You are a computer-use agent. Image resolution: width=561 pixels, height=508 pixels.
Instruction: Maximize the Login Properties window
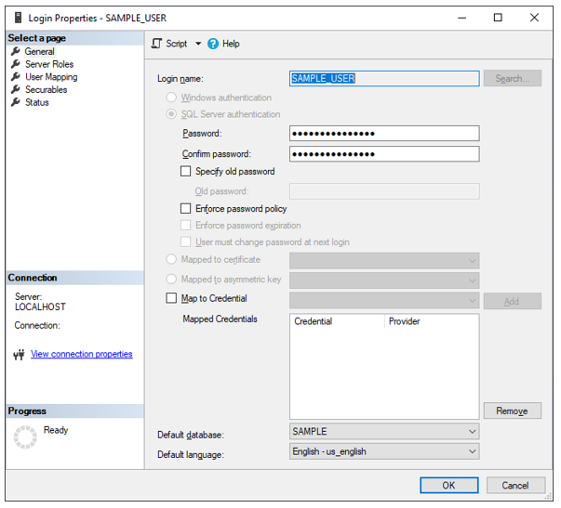click(498, 17)
